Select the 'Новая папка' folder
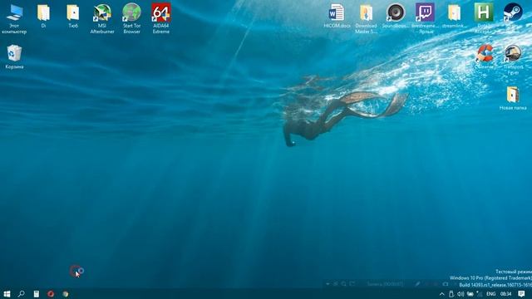The width and height of the screenshot is (532, 299). (513, 98)
